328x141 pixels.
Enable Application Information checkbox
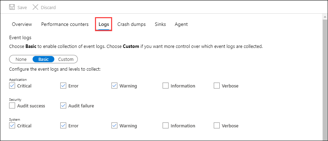click(x=165, y=86)
